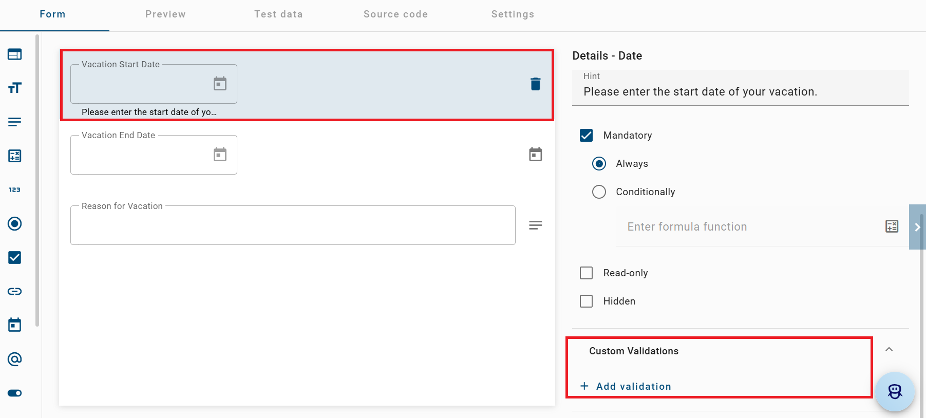Click the Custom Validations heading
Image resolution: width=926 pixels, height=418 pixels.
(x=634, y=351)
